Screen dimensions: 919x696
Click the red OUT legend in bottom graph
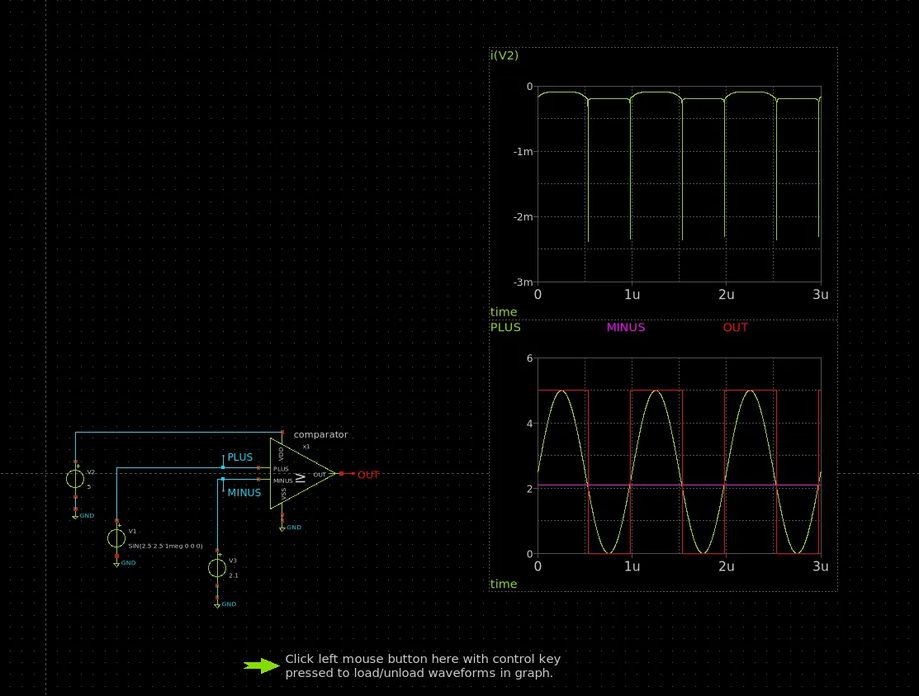(x=735, y=328)
